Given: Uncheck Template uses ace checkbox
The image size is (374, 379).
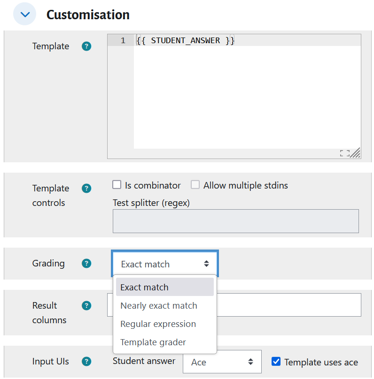Looking at the screenshot, I should [276, 361].
